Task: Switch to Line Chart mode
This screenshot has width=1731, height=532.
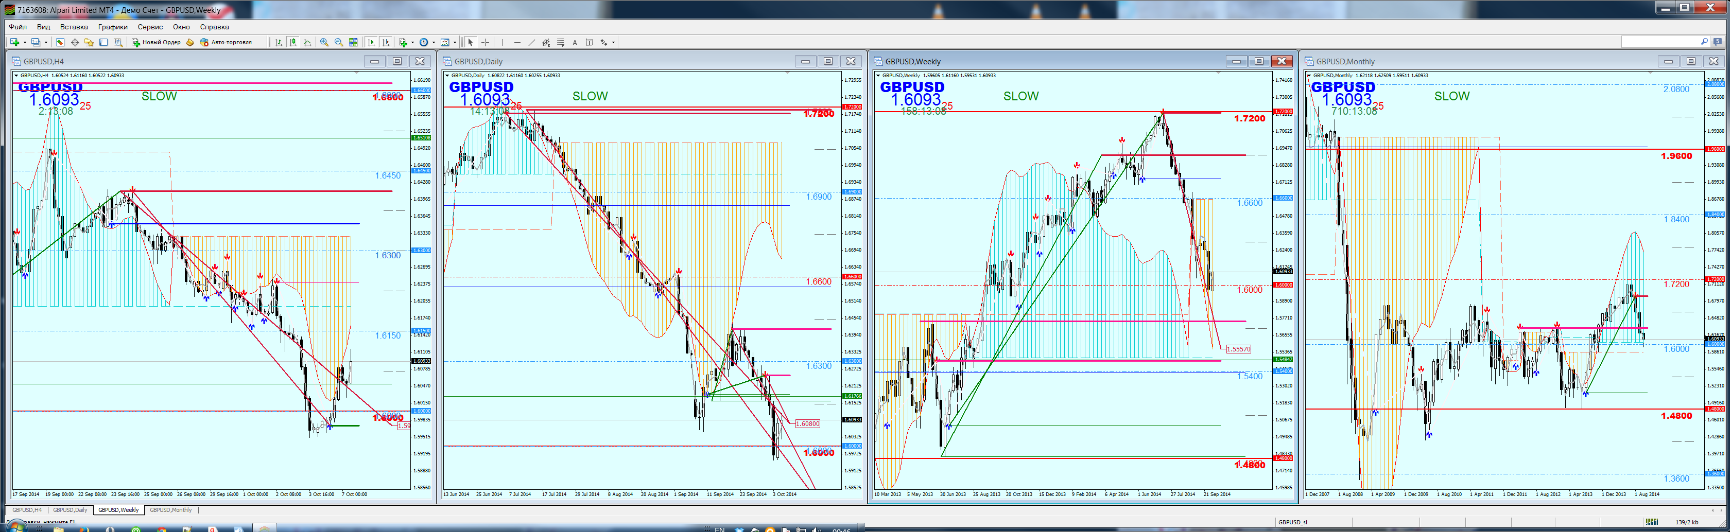Action: [308, 42]
